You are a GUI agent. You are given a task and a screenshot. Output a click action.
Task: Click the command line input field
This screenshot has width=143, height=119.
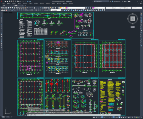(74, 115)
